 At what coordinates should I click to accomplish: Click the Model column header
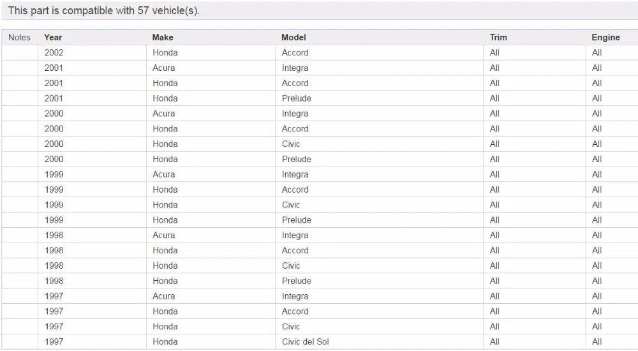coord(293,38)
